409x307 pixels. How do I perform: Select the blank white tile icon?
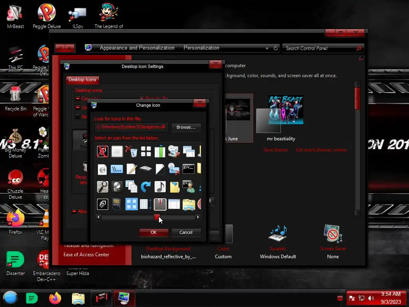[x=117, y=152]
